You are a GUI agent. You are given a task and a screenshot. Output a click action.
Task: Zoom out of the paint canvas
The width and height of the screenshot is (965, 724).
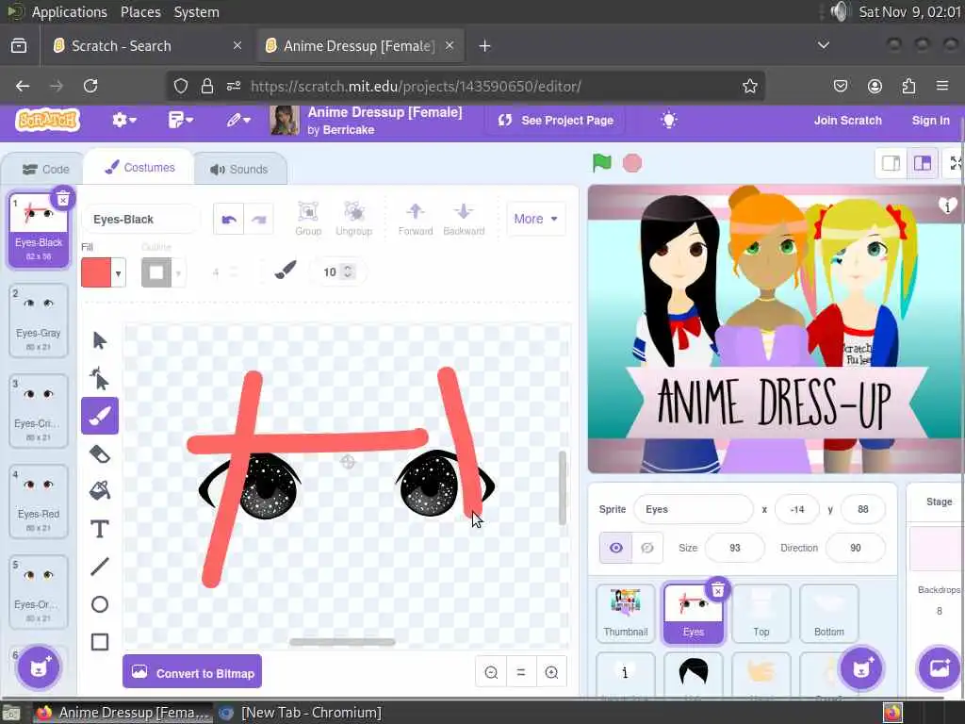tap(491, 672)
